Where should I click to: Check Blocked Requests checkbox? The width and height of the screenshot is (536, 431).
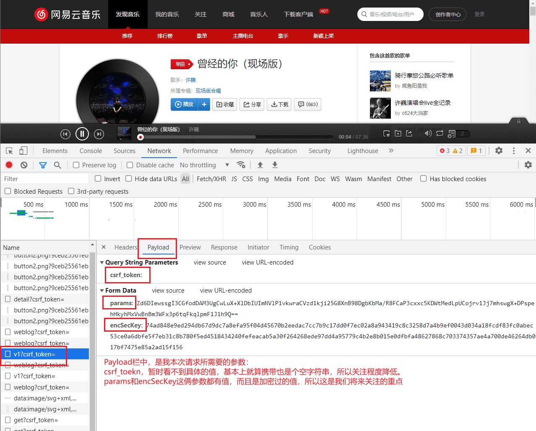pos(8,191)
